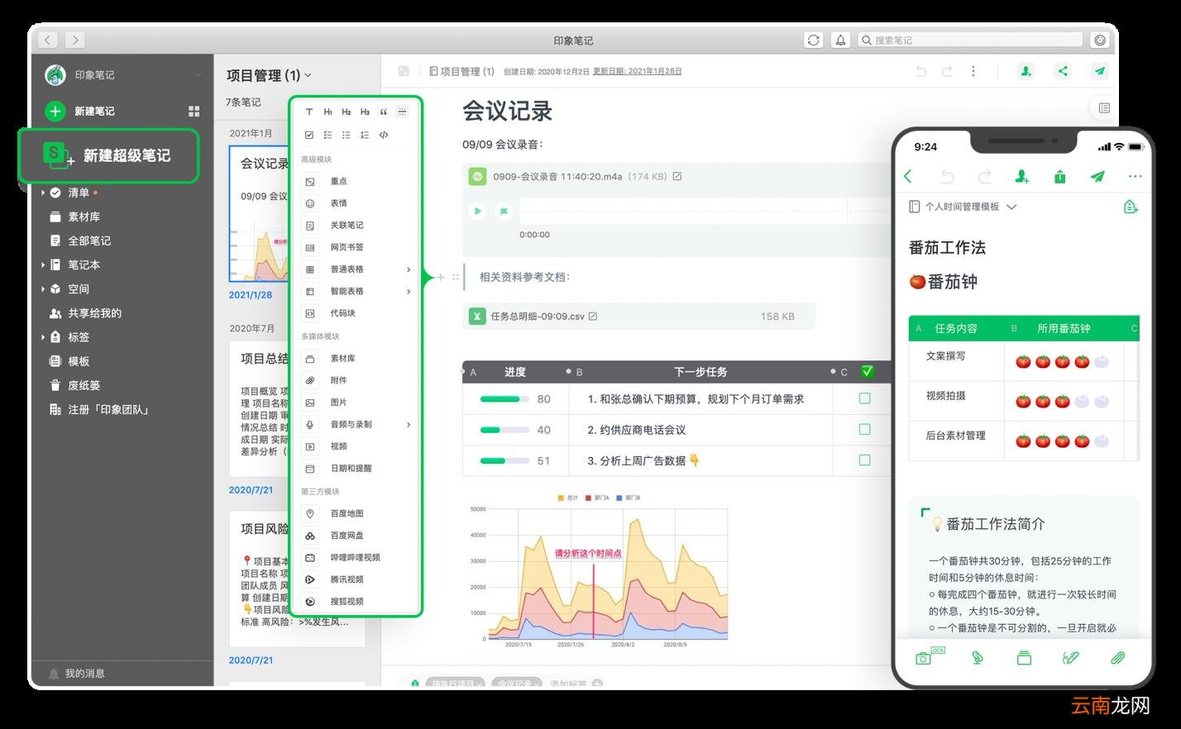
Task: Play the 0909-会议录音 audio
Action: (x=477, y=211)
